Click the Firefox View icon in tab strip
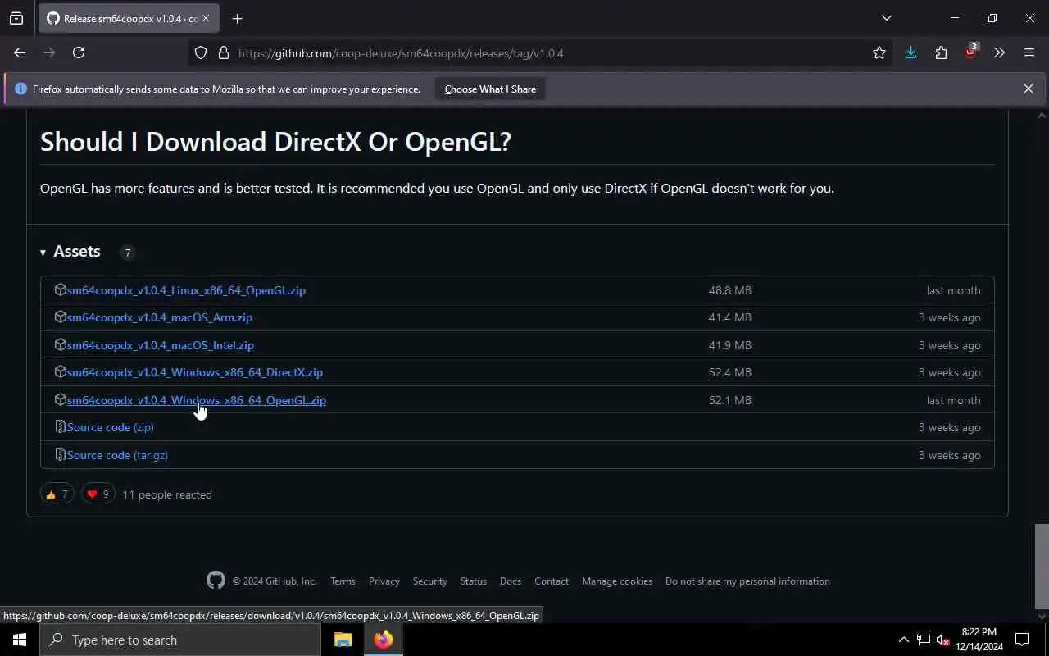 (x=16, y=18)
